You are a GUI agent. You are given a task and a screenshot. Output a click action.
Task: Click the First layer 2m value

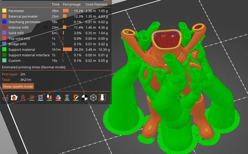[23, 74]
